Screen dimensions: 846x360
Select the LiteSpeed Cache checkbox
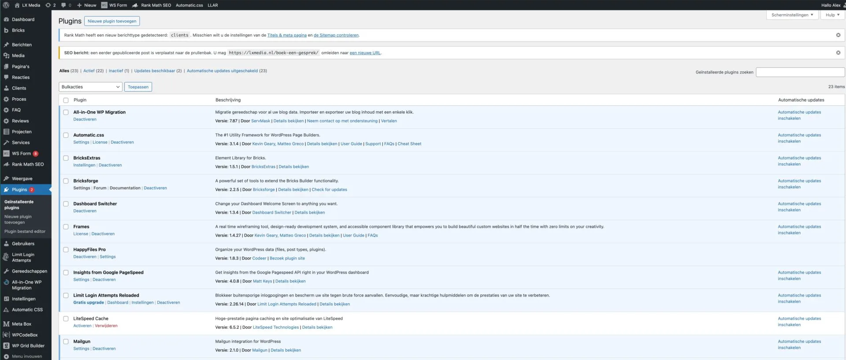pyautogui.click(x=66, y=319)
